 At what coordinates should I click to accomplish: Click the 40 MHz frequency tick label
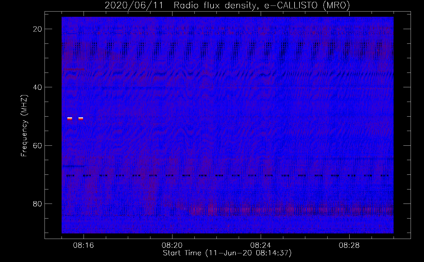[38, 87]
